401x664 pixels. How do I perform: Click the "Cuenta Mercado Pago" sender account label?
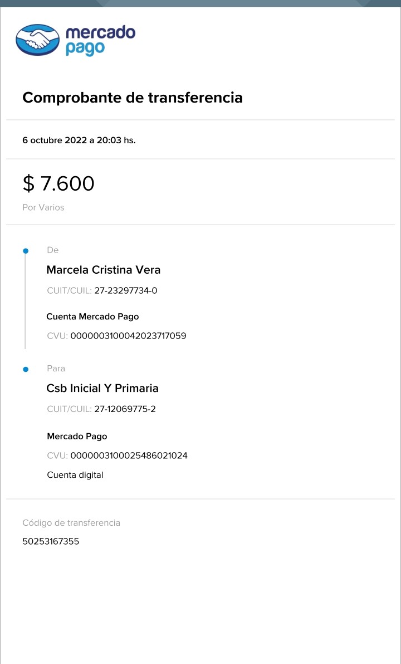coord(92,317)
